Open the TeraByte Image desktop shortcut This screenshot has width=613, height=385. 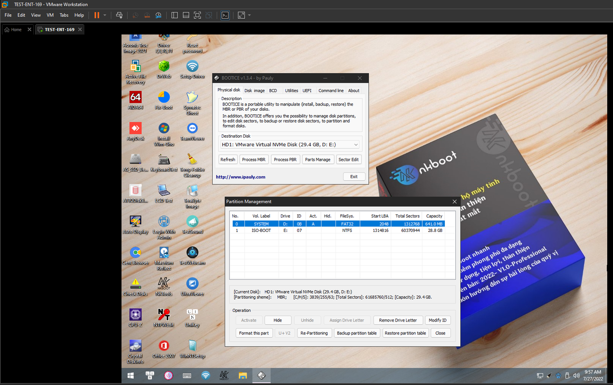click(192, 196)
